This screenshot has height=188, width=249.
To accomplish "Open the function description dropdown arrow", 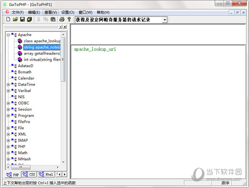I will (165, 20).
